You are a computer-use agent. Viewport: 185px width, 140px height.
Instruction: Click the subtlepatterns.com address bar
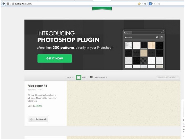click(75, 4)
